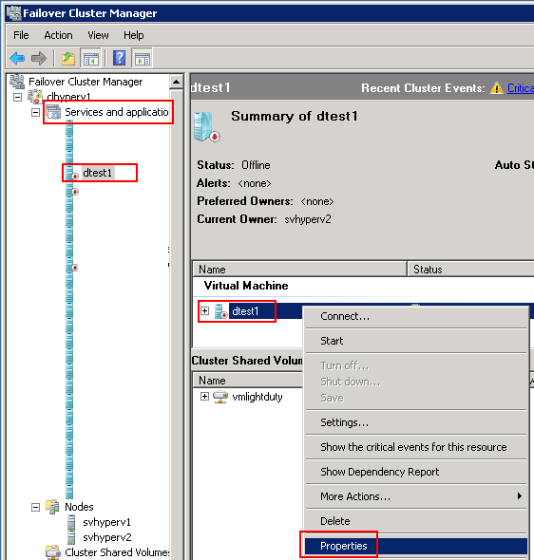Choose Delete from the context menu

[415, 521]
